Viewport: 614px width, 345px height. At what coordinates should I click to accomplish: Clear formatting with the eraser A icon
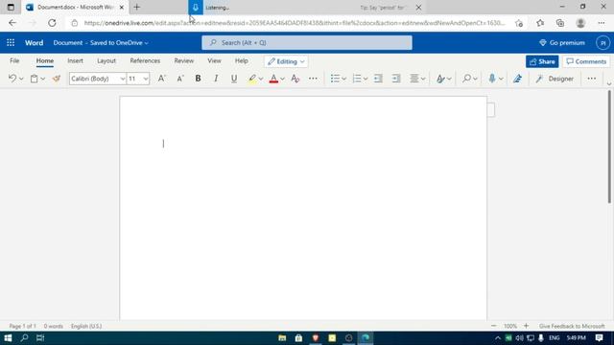[x=295, y=79]
